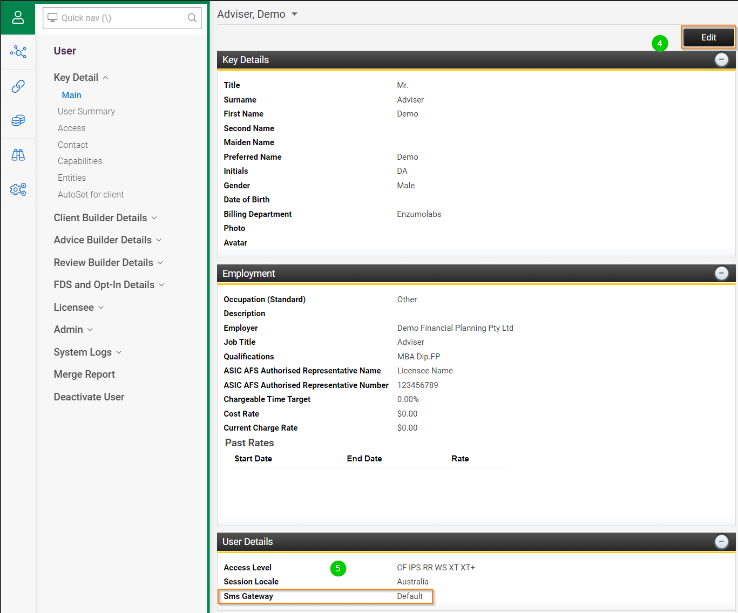Viewport: 738px width, 613px height.
Task: Click the Start Date column header
Action: point(253,459)
